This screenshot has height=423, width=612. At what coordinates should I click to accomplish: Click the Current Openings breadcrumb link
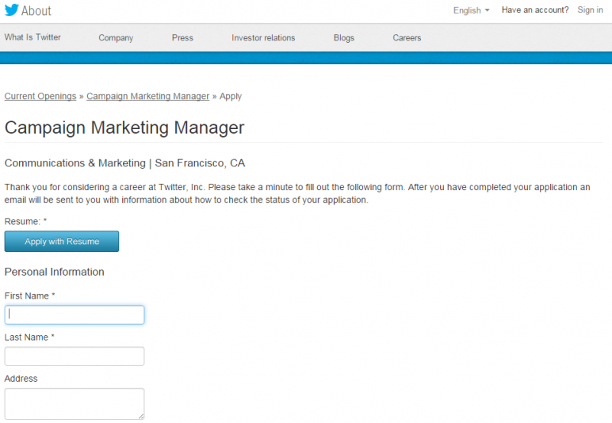[40, 96]
